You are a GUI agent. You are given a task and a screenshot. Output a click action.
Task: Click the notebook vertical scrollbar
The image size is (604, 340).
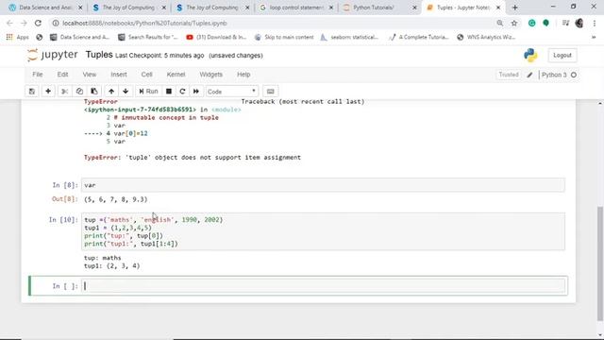point(600,263)
